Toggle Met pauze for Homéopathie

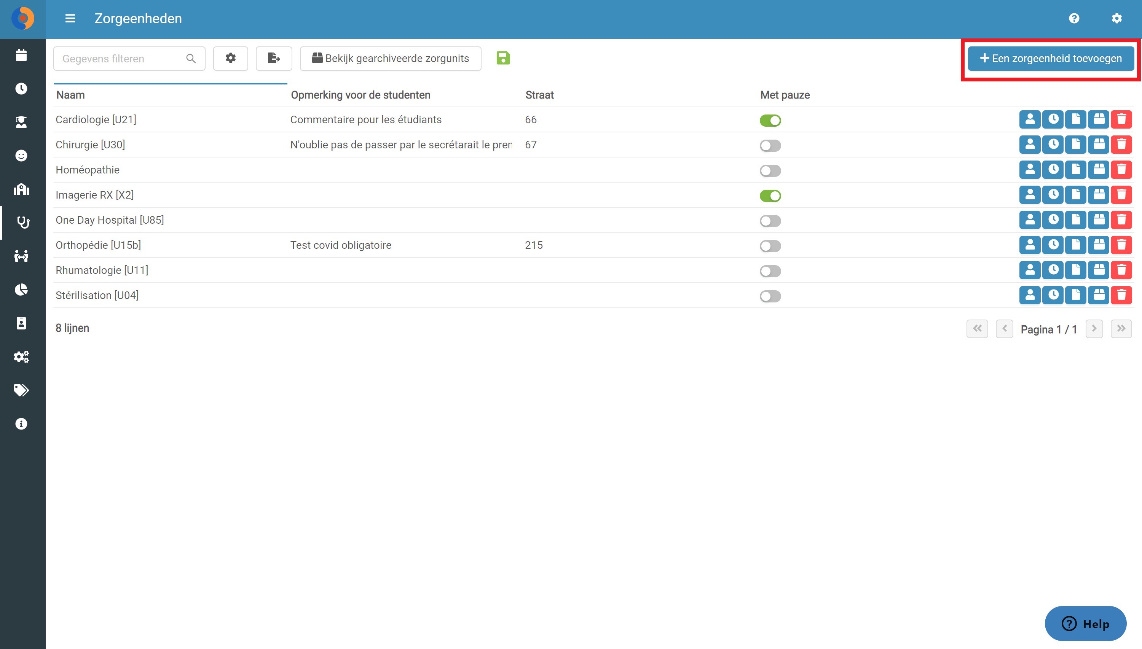click(x=770, y=171)
